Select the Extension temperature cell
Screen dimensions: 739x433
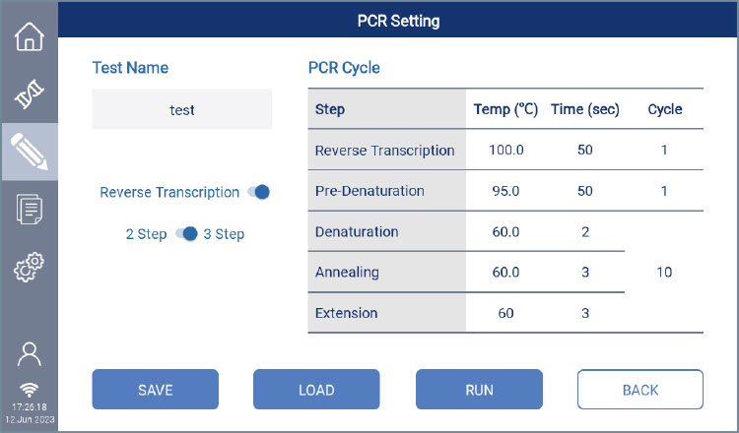(505, 313)
